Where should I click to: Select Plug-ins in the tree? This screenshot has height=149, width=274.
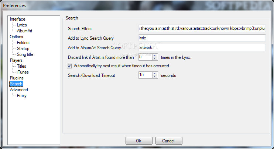[17, 78]
